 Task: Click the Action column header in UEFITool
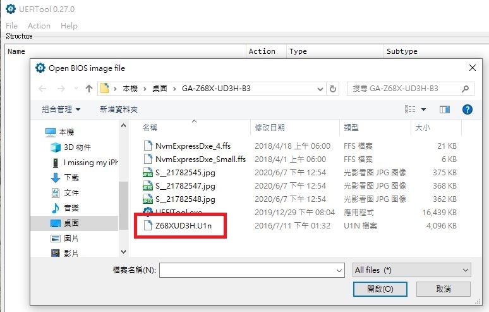(x=262, y=51)
